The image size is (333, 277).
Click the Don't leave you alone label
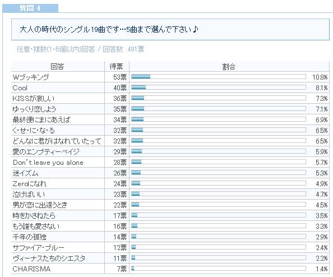pyautogui.click(x=48, y=163)
